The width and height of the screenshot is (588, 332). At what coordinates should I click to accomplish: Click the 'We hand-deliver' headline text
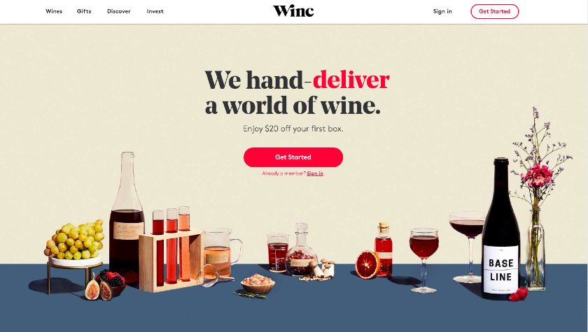pos(297,80)
